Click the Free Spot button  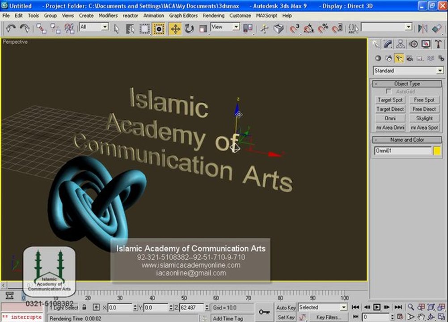[x=424, y=100]
